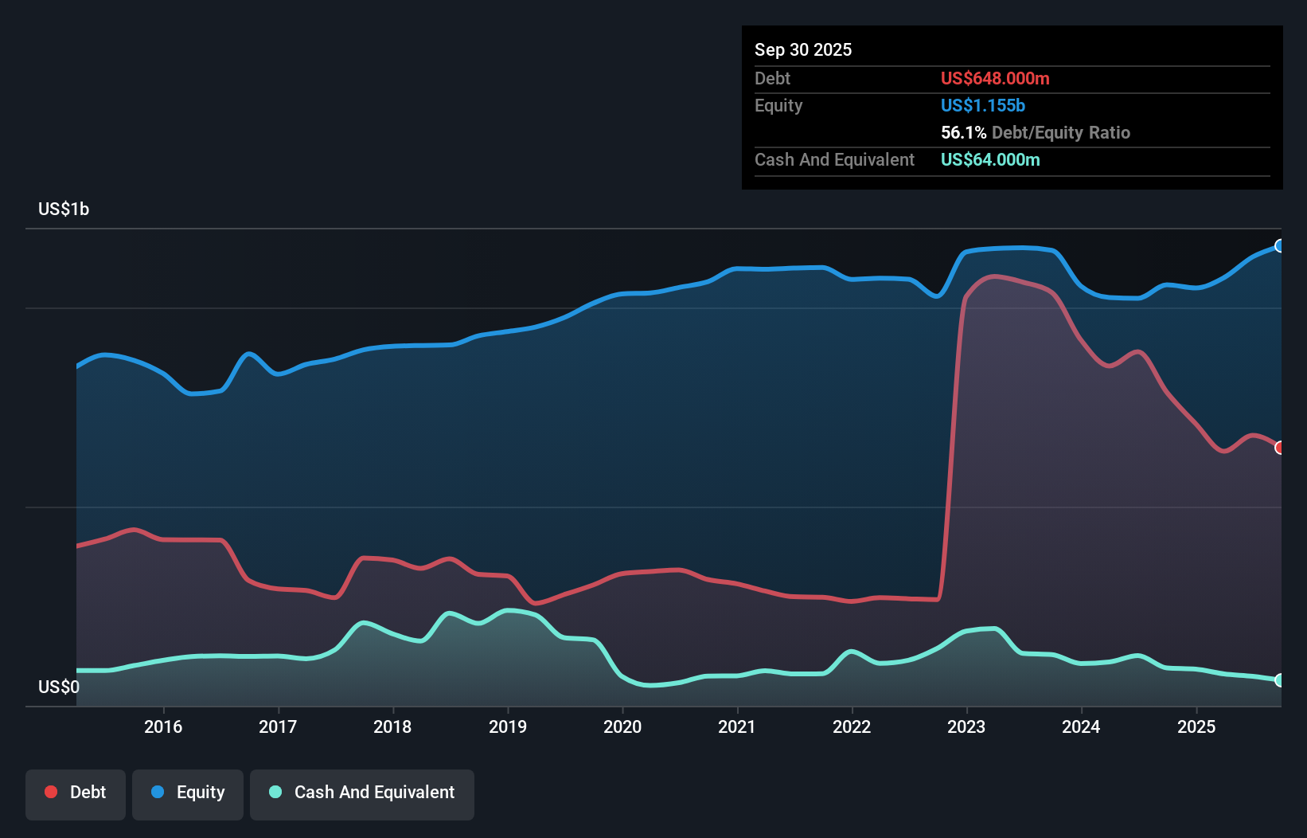Click the 2020 x-axis label
Viewport: 1307px width, 838px height.
[x=622, y=726]
